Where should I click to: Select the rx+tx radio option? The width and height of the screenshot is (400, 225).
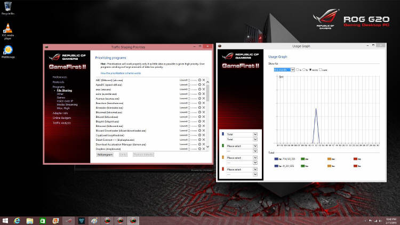click(310, 70)
